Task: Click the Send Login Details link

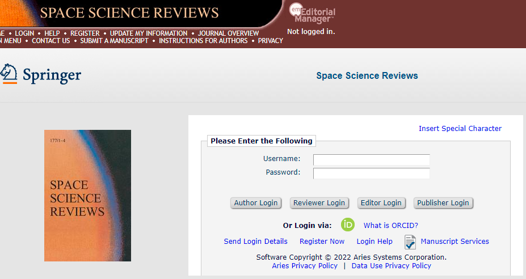Action: (255, 242)
